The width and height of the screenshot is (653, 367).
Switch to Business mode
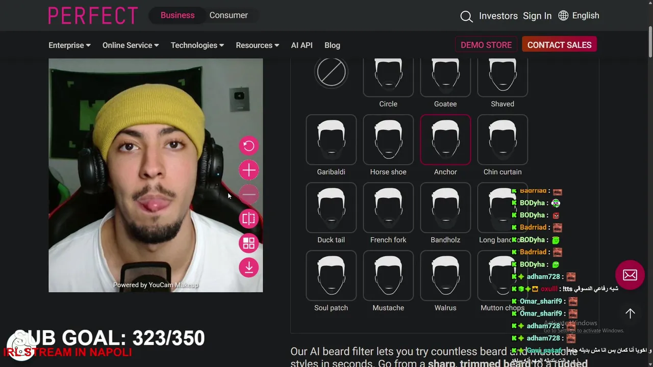click(x=178, y=15)
